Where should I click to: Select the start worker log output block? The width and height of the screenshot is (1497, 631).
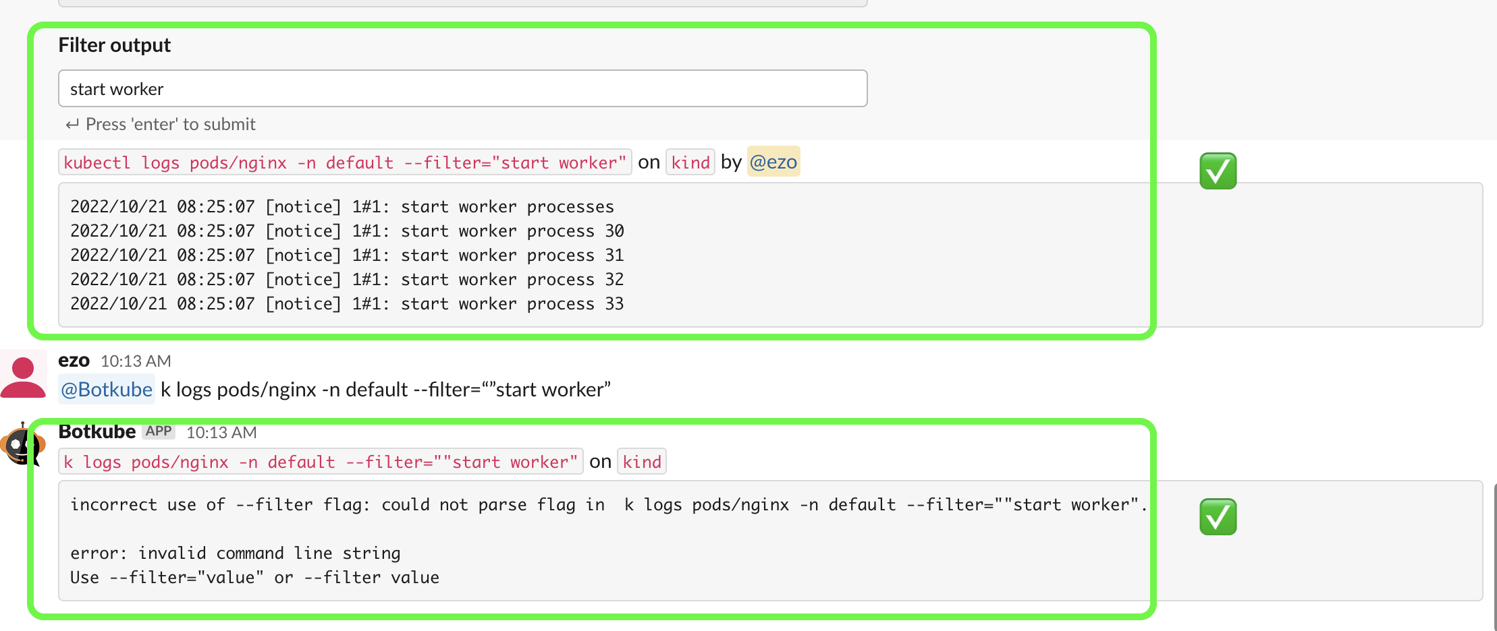pyautogui.click(x=472, y=255)
